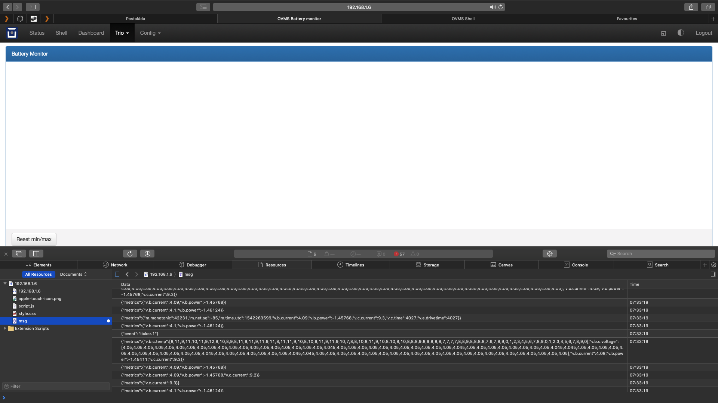Click the errors count indicator (57)
The height and width of the screenshot is (403, 718).
tap(399, 254)
